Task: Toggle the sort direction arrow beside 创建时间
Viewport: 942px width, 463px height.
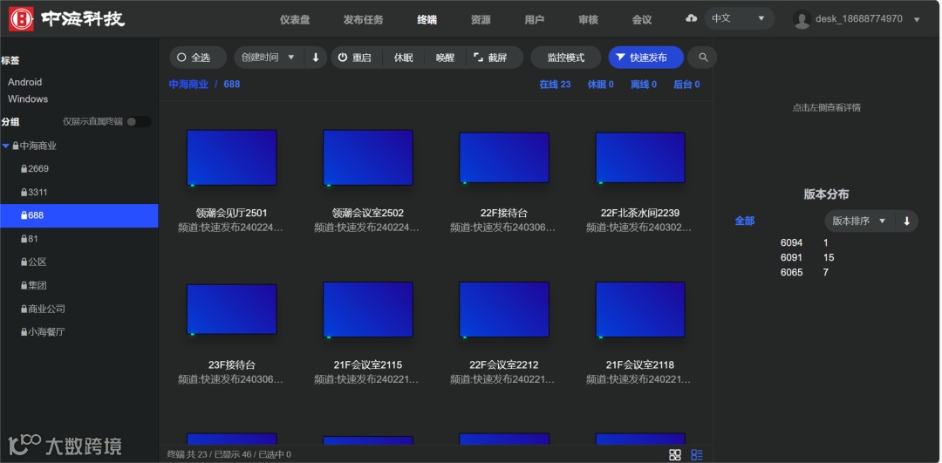Action: point(316,58)
